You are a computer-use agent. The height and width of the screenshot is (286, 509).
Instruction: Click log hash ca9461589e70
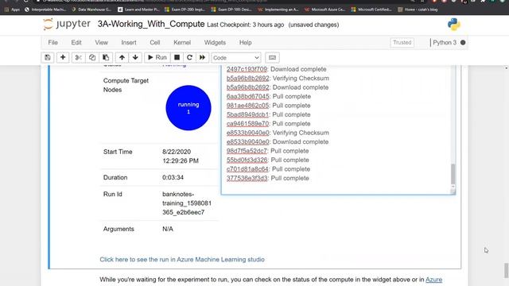pos(247,124)
